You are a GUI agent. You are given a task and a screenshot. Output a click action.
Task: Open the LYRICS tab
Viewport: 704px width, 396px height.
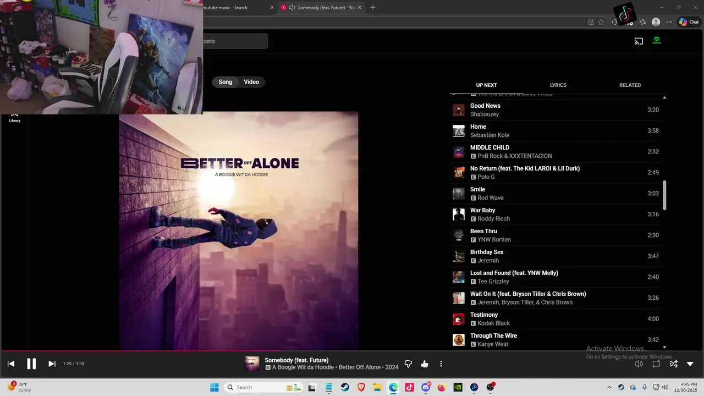tap(558, 85)
